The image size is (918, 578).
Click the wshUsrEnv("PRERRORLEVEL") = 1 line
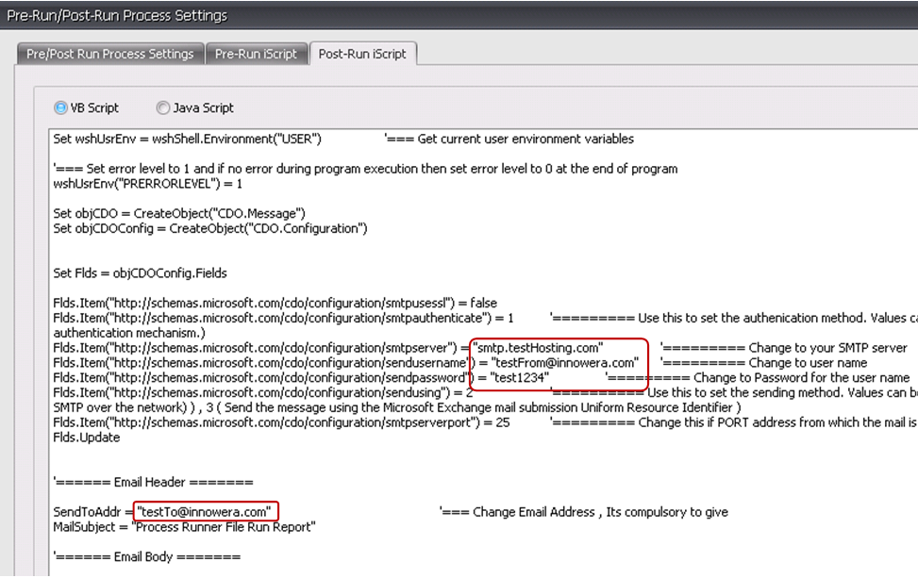[x=147, y=184]
